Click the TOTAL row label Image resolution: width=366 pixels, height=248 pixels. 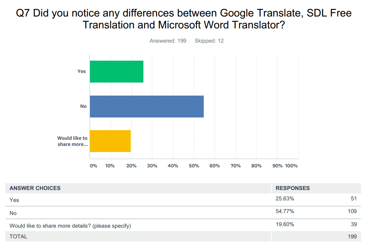tap(18, 236)
